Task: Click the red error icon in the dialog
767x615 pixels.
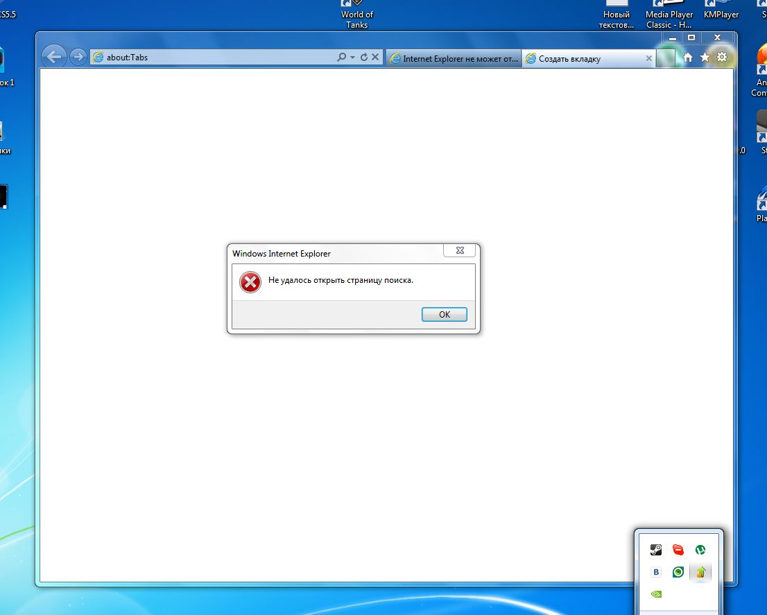Action: coord(250,282)
